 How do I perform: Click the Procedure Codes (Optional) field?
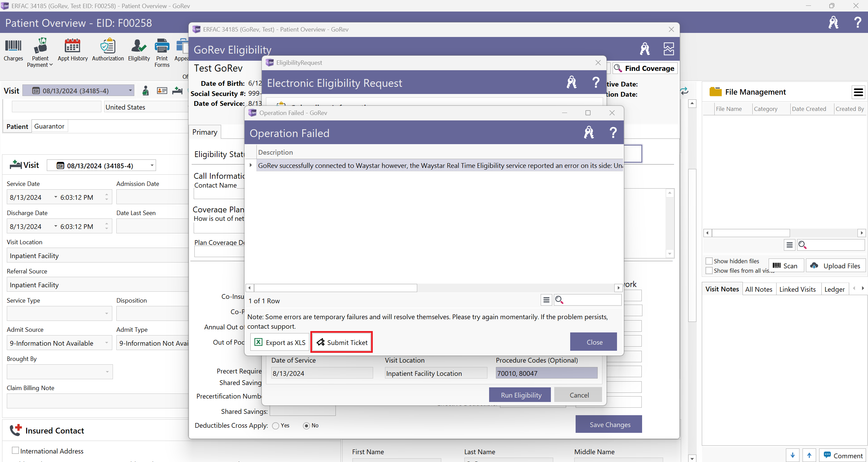coord(546,373)
